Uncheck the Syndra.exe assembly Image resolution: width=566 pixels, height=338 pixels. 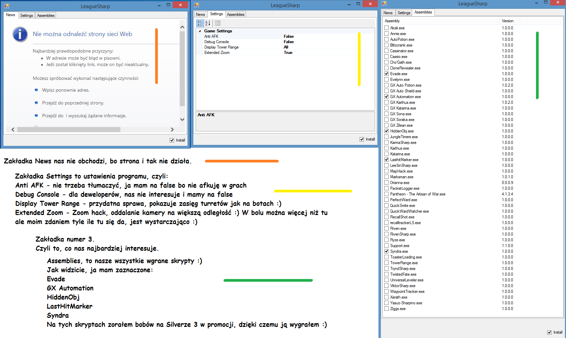coord(387,251)
